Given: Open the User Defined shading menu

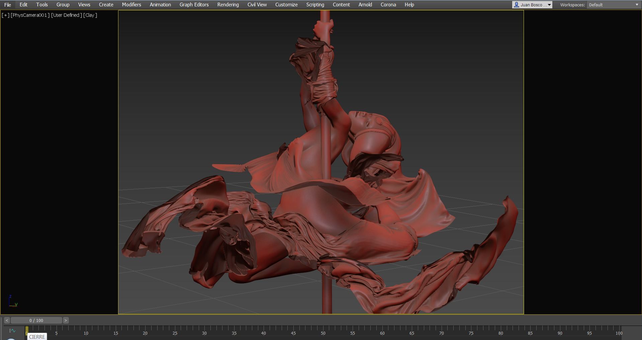Looking at the screenshot, I should tap(66, 15).
